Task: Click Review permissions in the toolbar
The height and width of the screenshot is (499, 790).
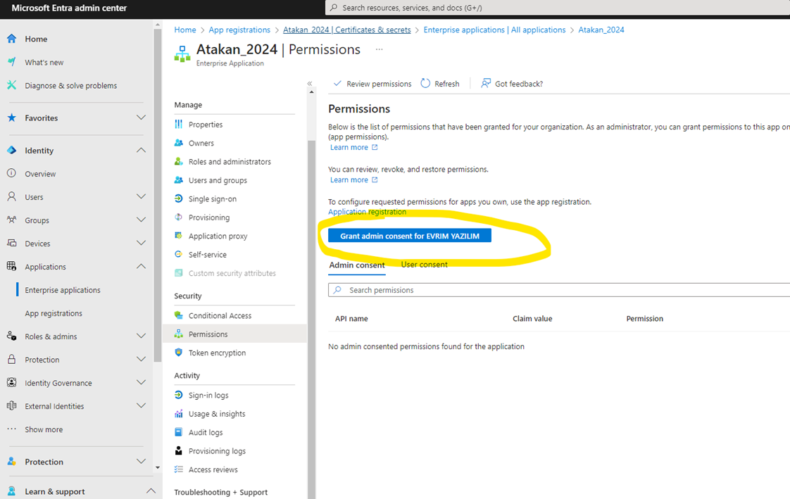Action: 372,84
